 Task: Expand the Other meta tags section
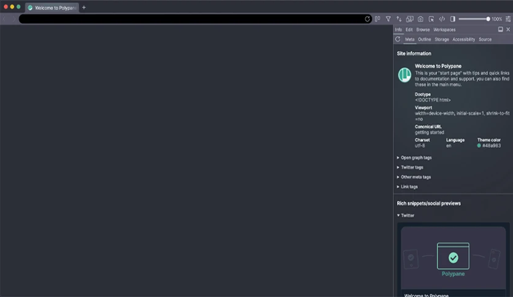[414, 177]
